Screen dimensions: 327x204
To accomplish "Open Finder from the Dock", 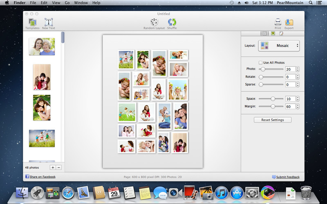I will (x=22, y=193).
